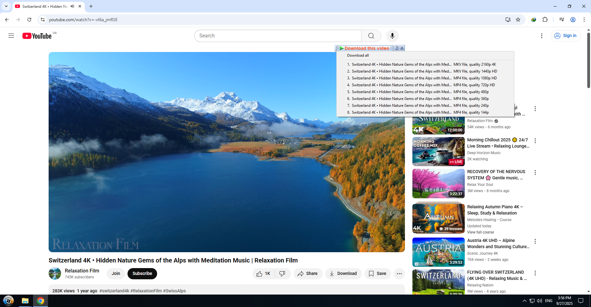591x307 pixels.
Task: Mute the tab using speaker icon
Action: click(x=72, y=6)
